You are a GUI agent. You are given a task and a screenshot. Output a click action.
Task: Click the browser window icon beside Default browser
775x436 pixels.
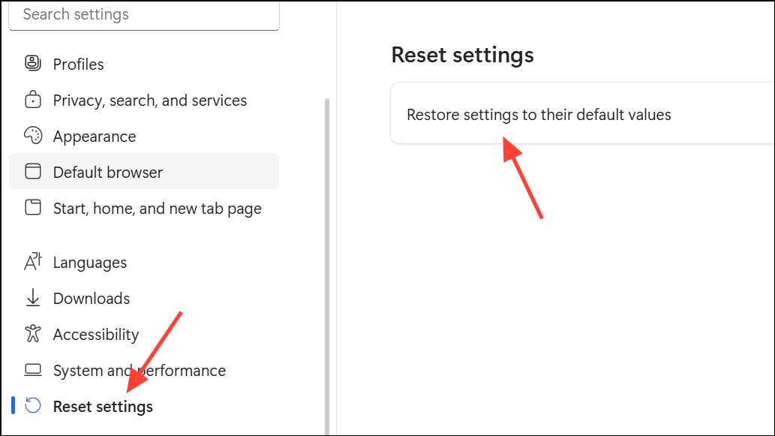click(x=34, y=172)
